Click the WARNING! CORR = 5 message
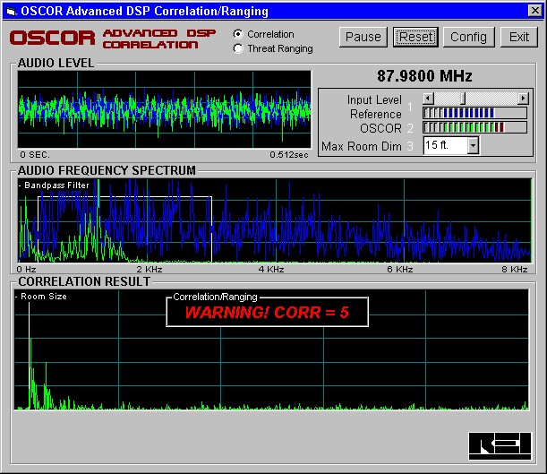Viewport: 547px width, 474px height. [267, 313]
